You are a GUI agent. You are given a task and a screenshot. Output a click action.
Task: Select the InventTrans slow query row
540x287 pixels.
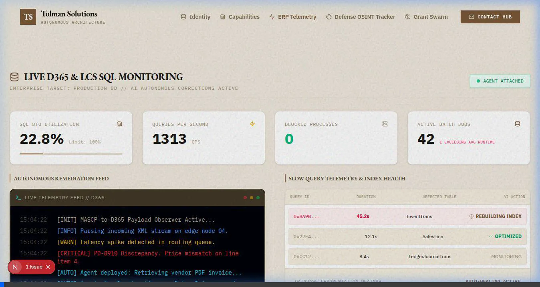(407, 216)
